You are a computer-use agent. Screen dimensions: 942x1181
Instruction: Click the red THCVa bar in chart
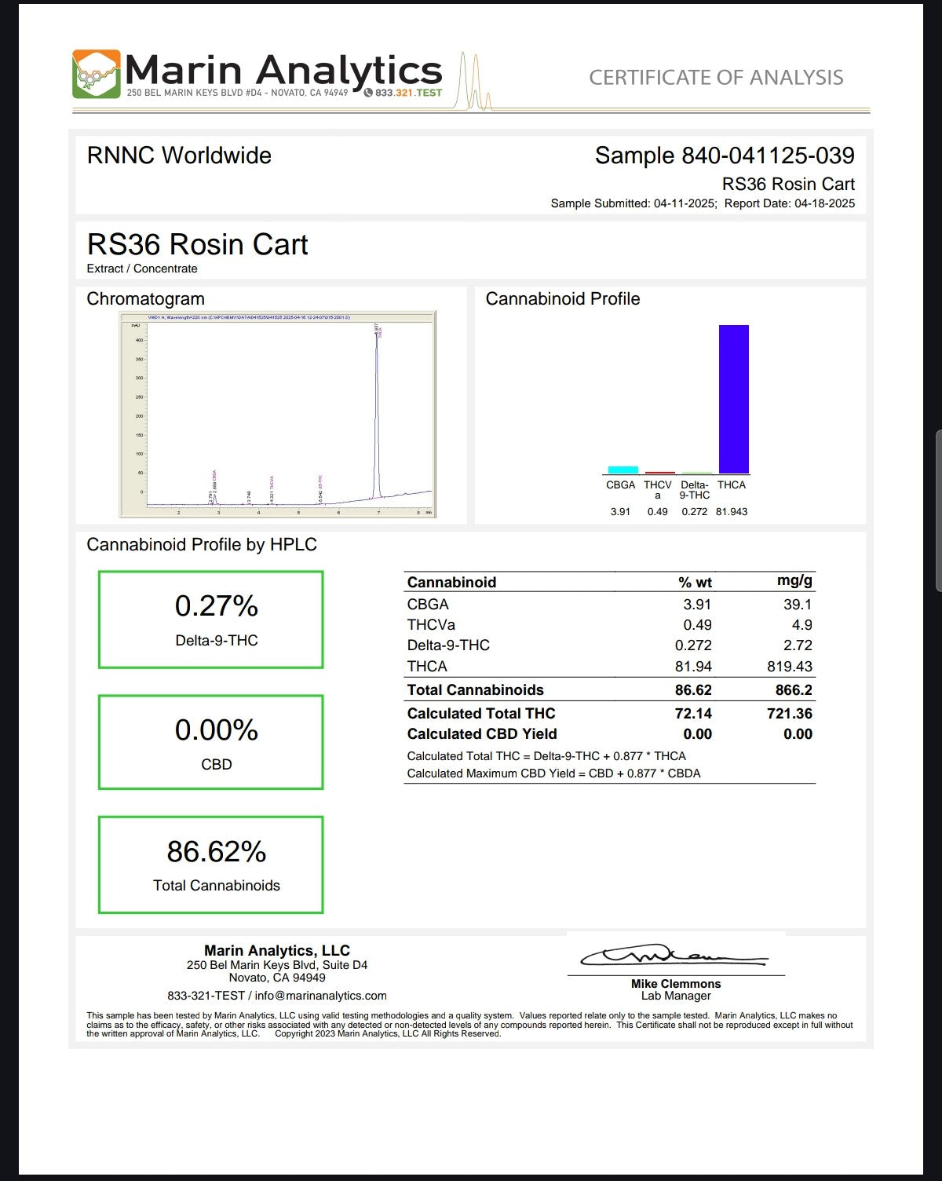click(x=659, y=473)
